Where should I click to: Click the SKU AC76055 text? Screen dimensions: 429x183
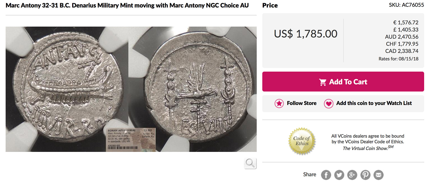coord(406,5)
